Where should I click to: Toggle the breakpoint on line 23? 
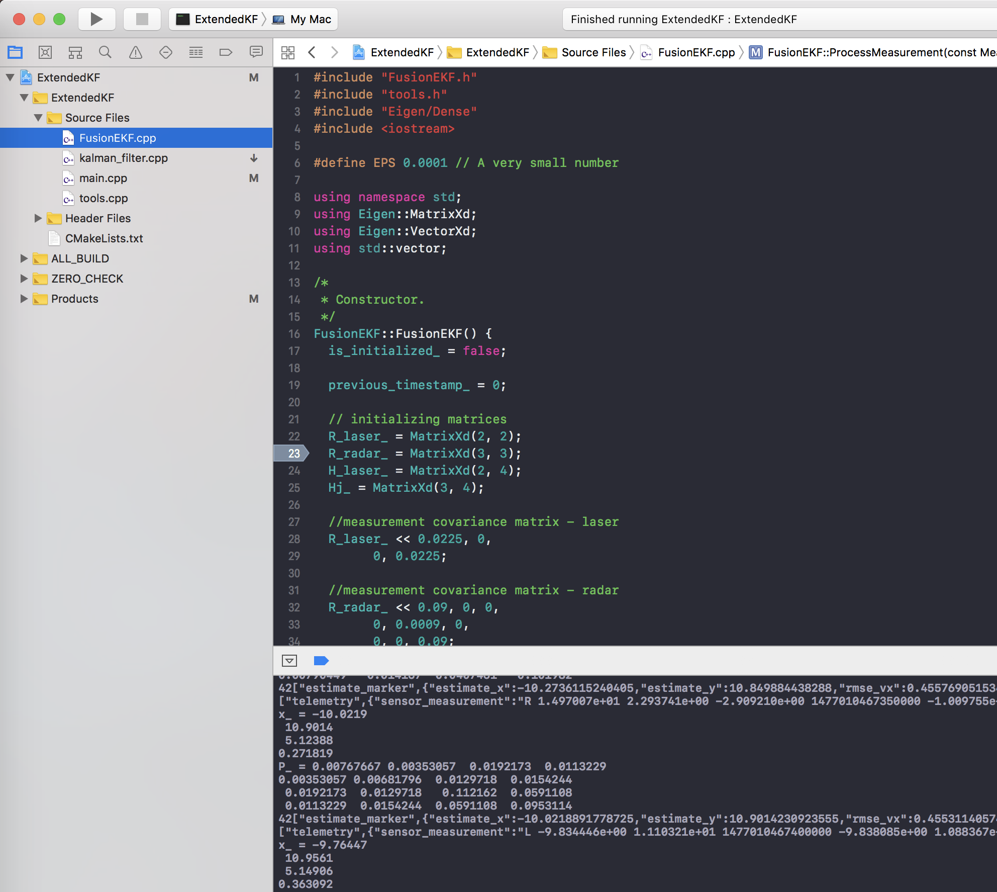click(292, 454)
